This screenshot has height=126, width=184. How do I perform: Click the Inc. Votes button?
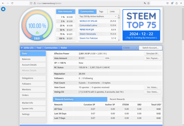coord(153,87)
